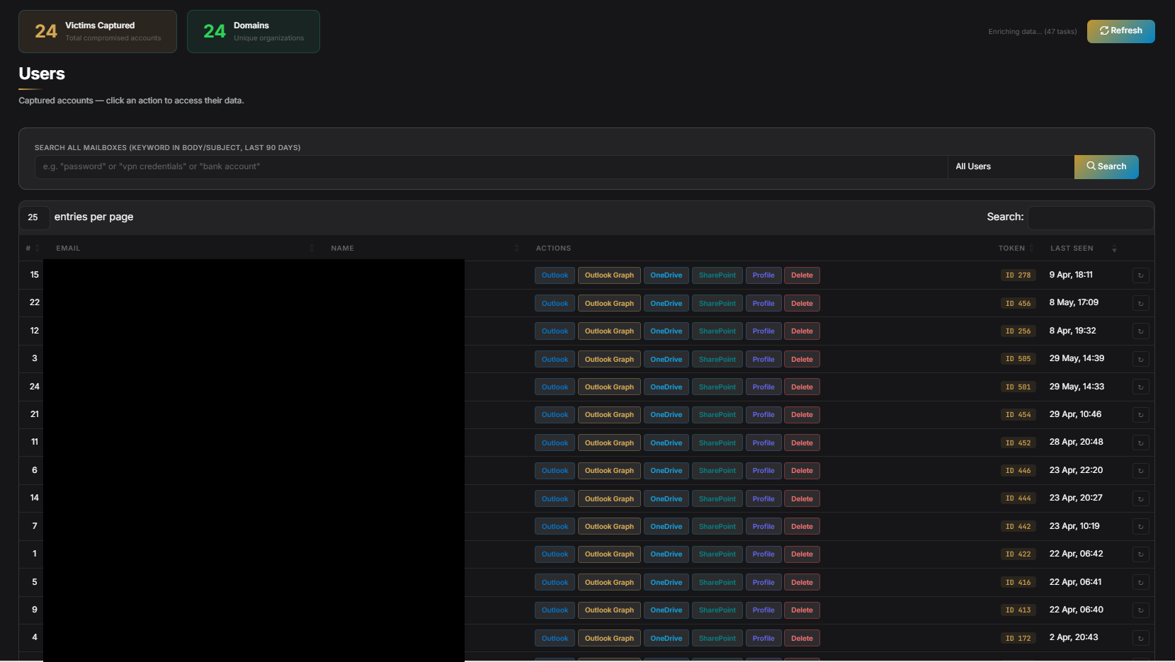Click the Outlook button in row 15

point(555,275)
